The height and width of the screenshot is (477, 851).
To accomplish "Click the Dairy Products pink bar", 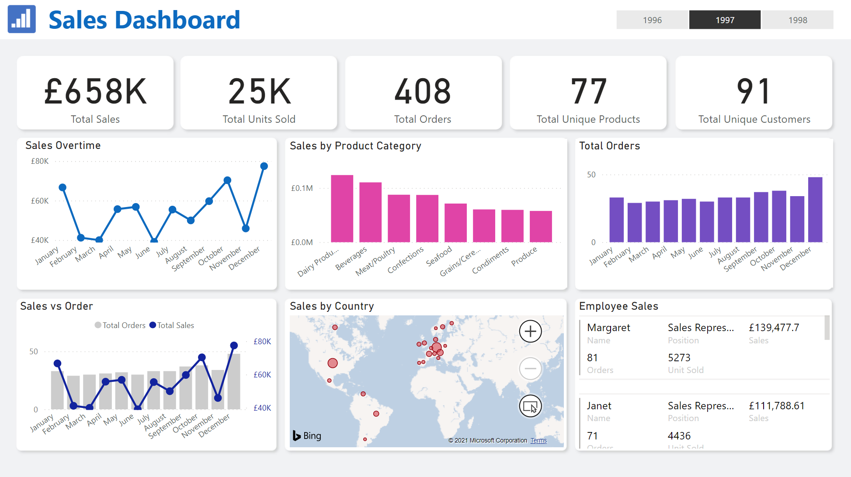I will (x=342, y=210).
